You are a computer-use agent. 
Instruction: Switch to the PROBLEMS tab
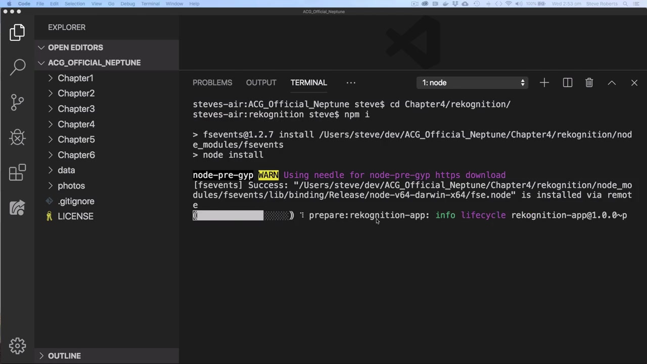pos(212,82)
